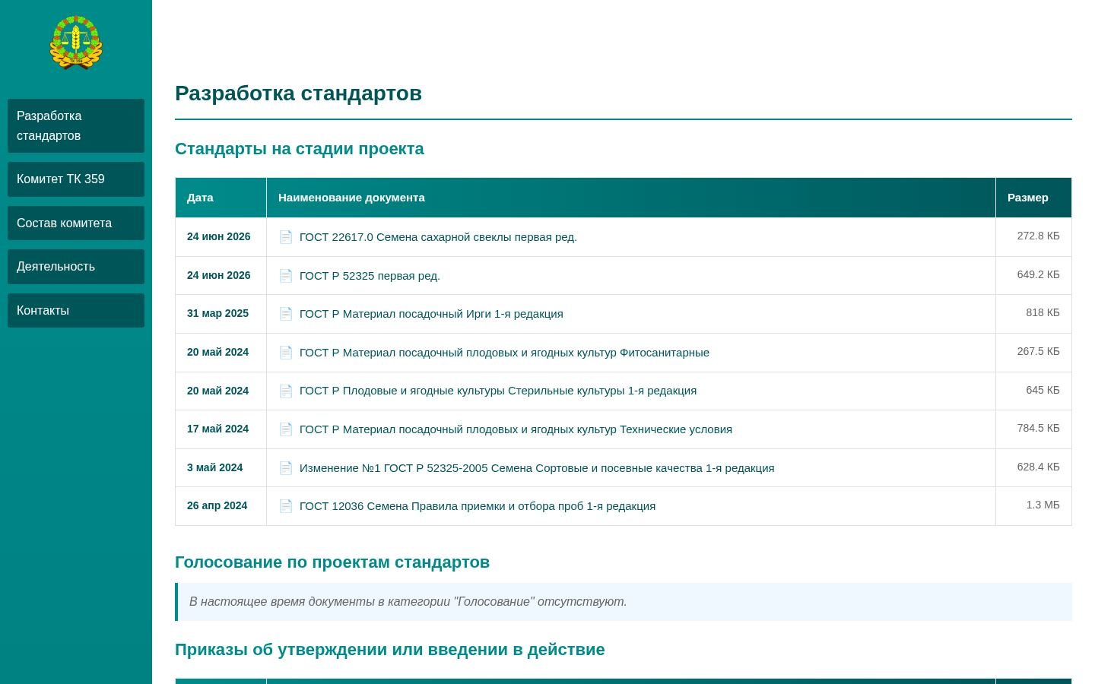Click the notice about missing Голосование documents

coord(624,602)
